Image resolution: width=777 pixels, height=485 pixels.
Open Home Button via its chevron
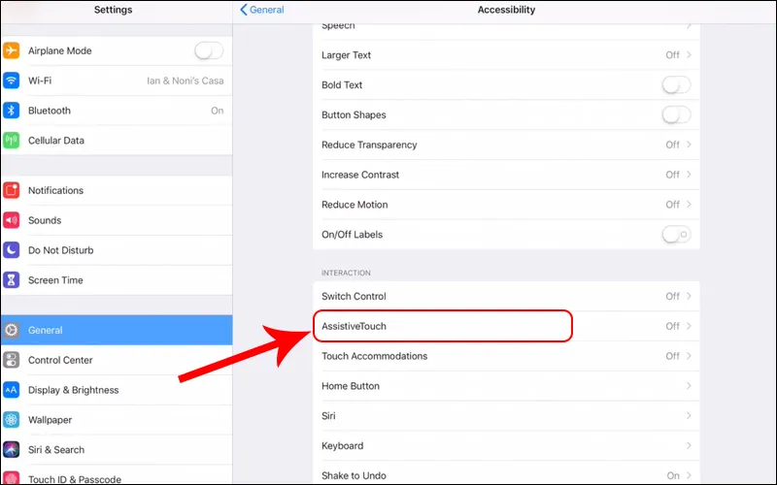(x=689, y=385)
